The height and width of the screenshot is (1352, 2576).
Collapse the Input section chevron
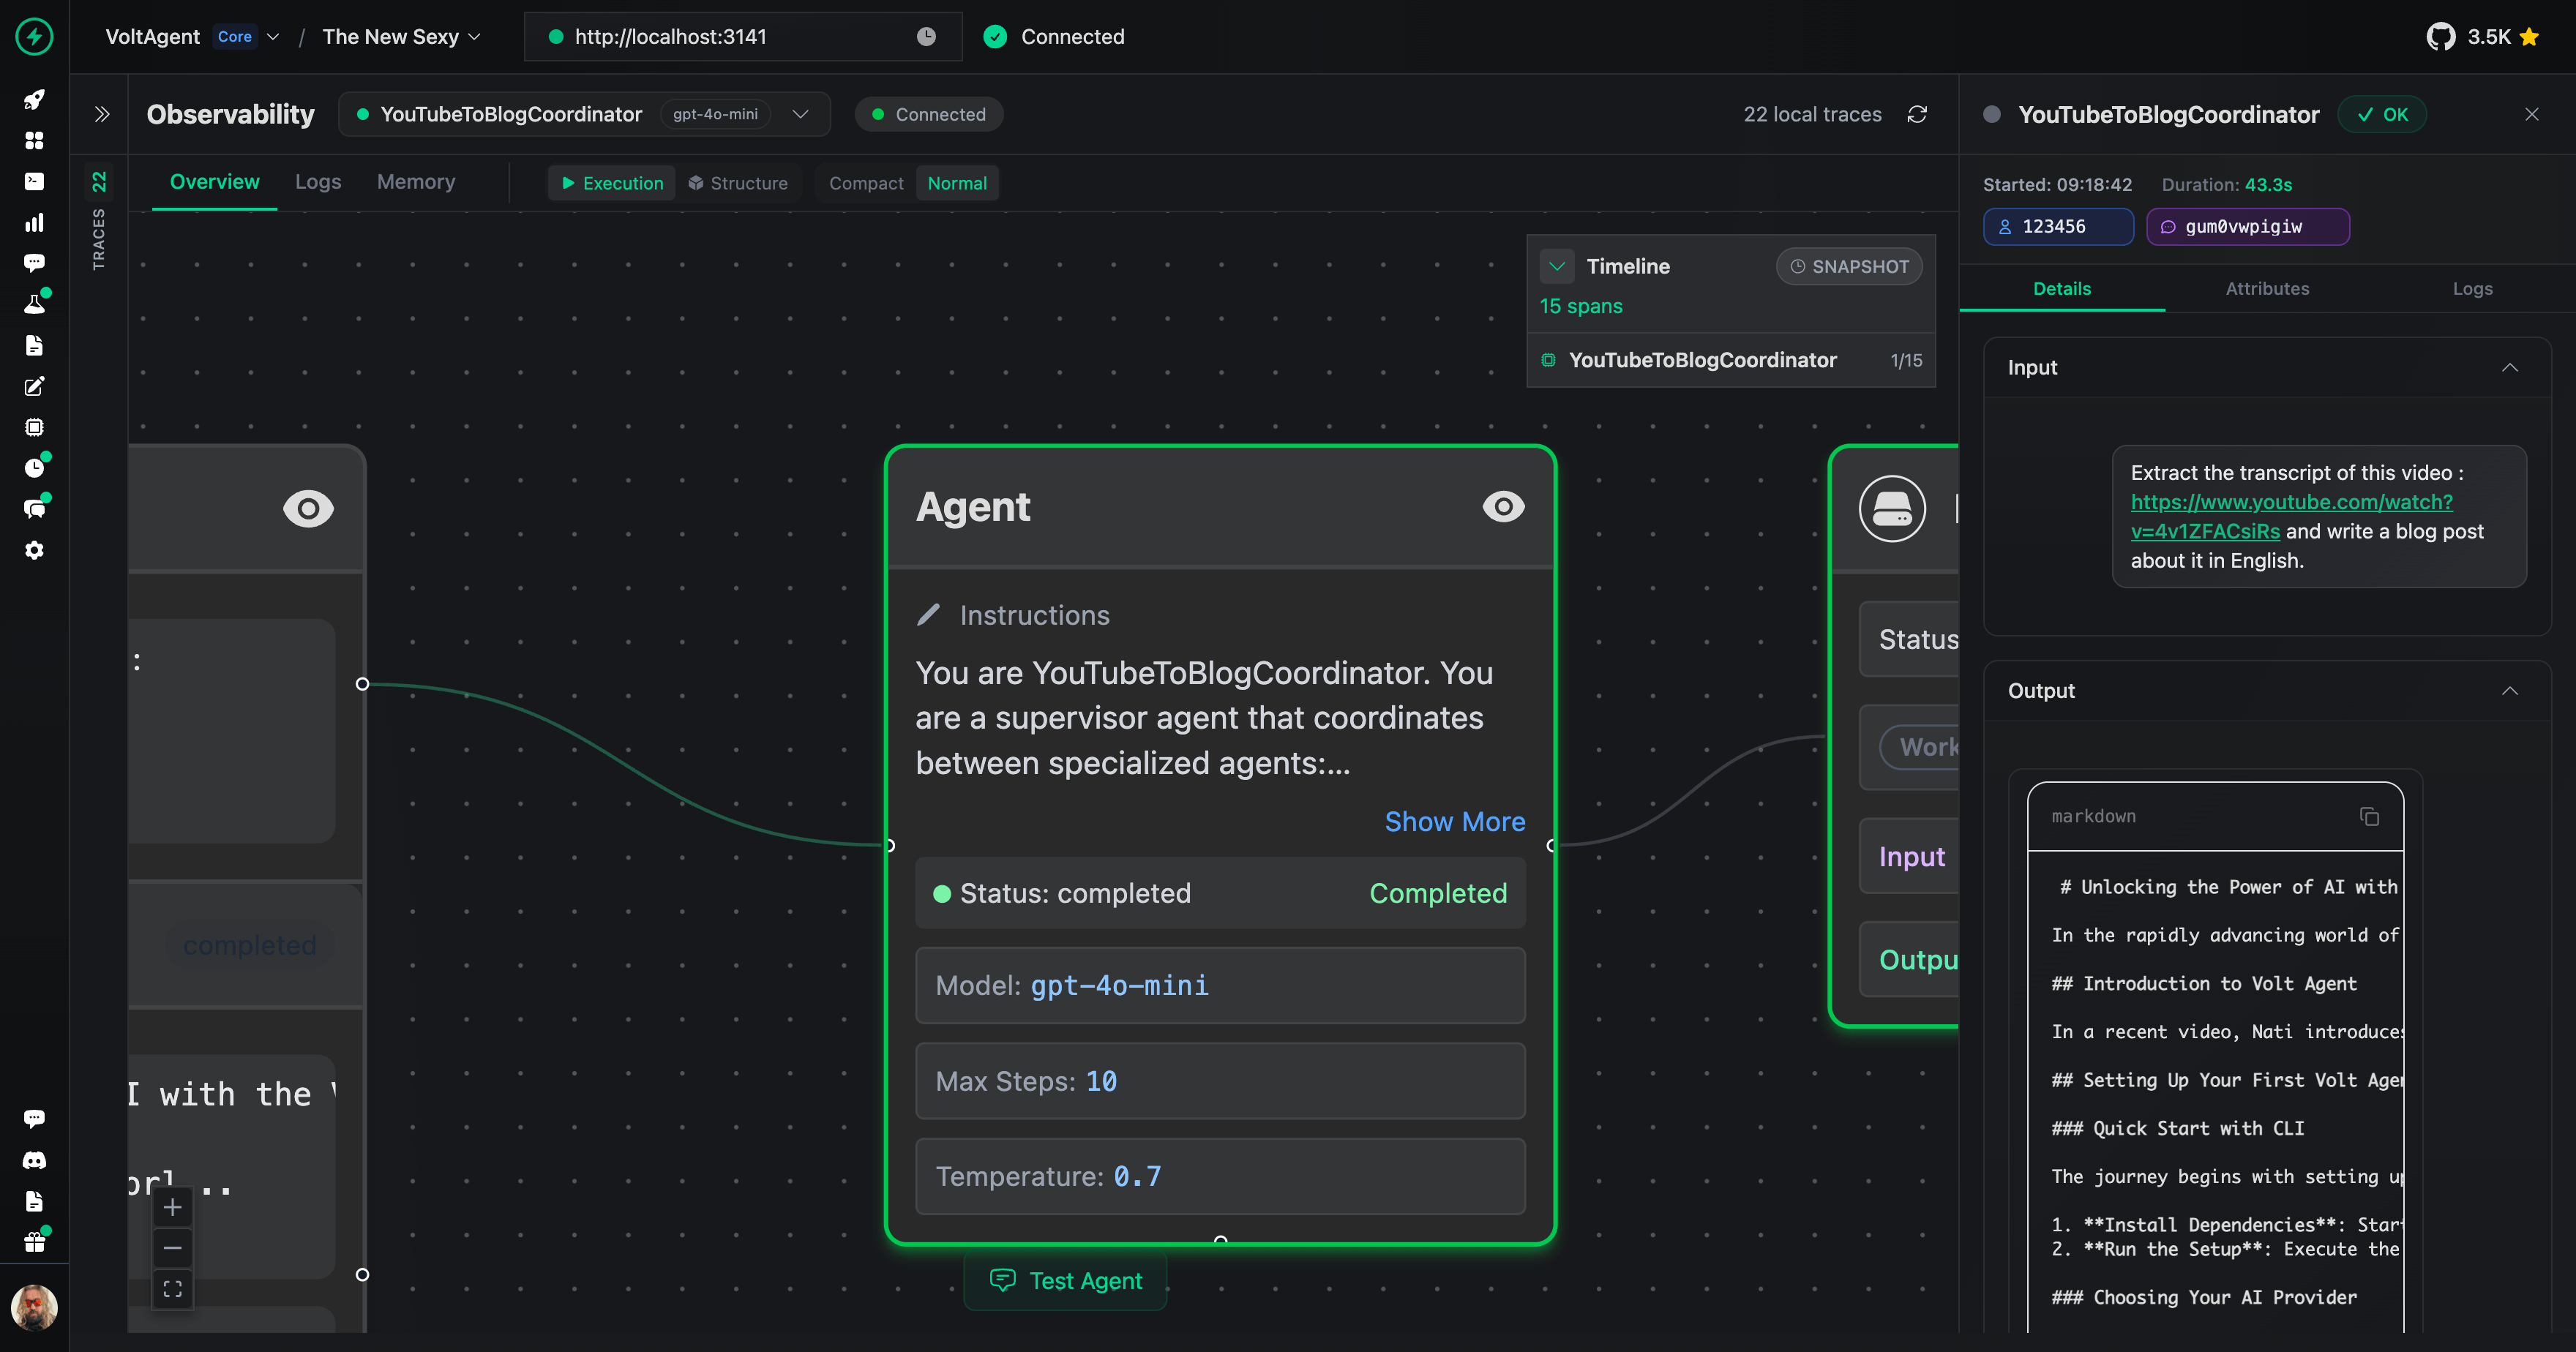[2509, 368]
